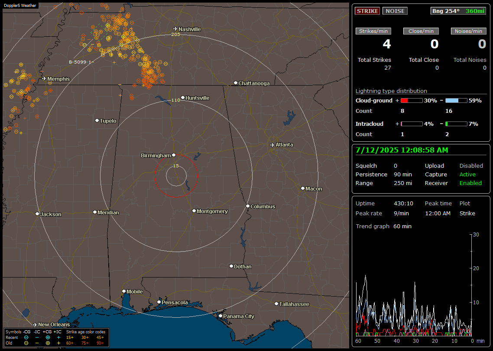The height and width of the screenshot is (351, 493).
Task: Click the Memphis airport marker
Action: 44,78
